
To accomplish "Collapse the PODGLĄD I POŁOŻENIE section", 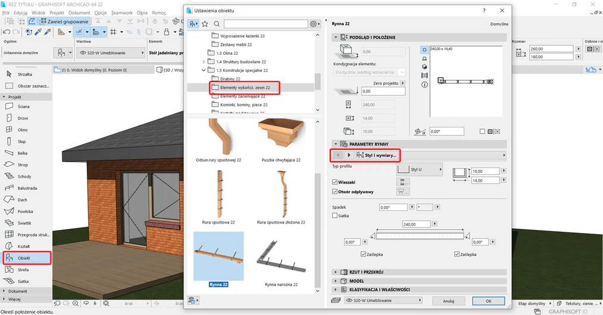I will (336, 37).
